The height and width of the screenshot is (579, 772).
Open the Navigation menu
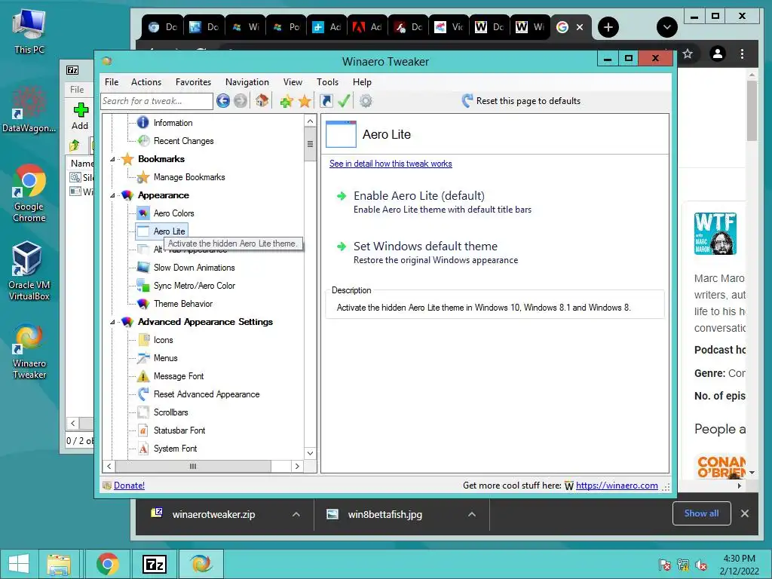247,82
